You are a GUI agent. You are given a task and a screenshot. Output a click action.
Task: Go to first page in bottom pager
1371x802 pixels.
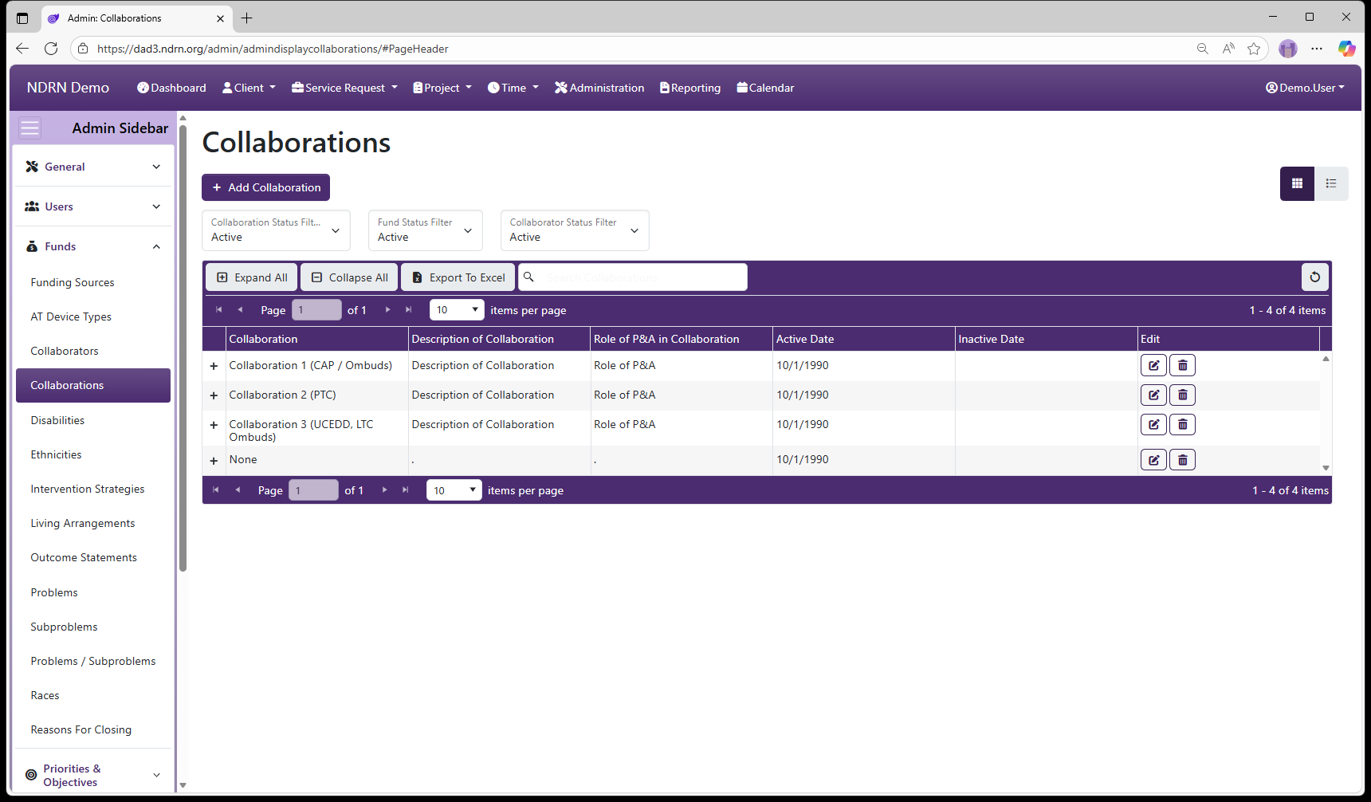click(x=216, y=489)
